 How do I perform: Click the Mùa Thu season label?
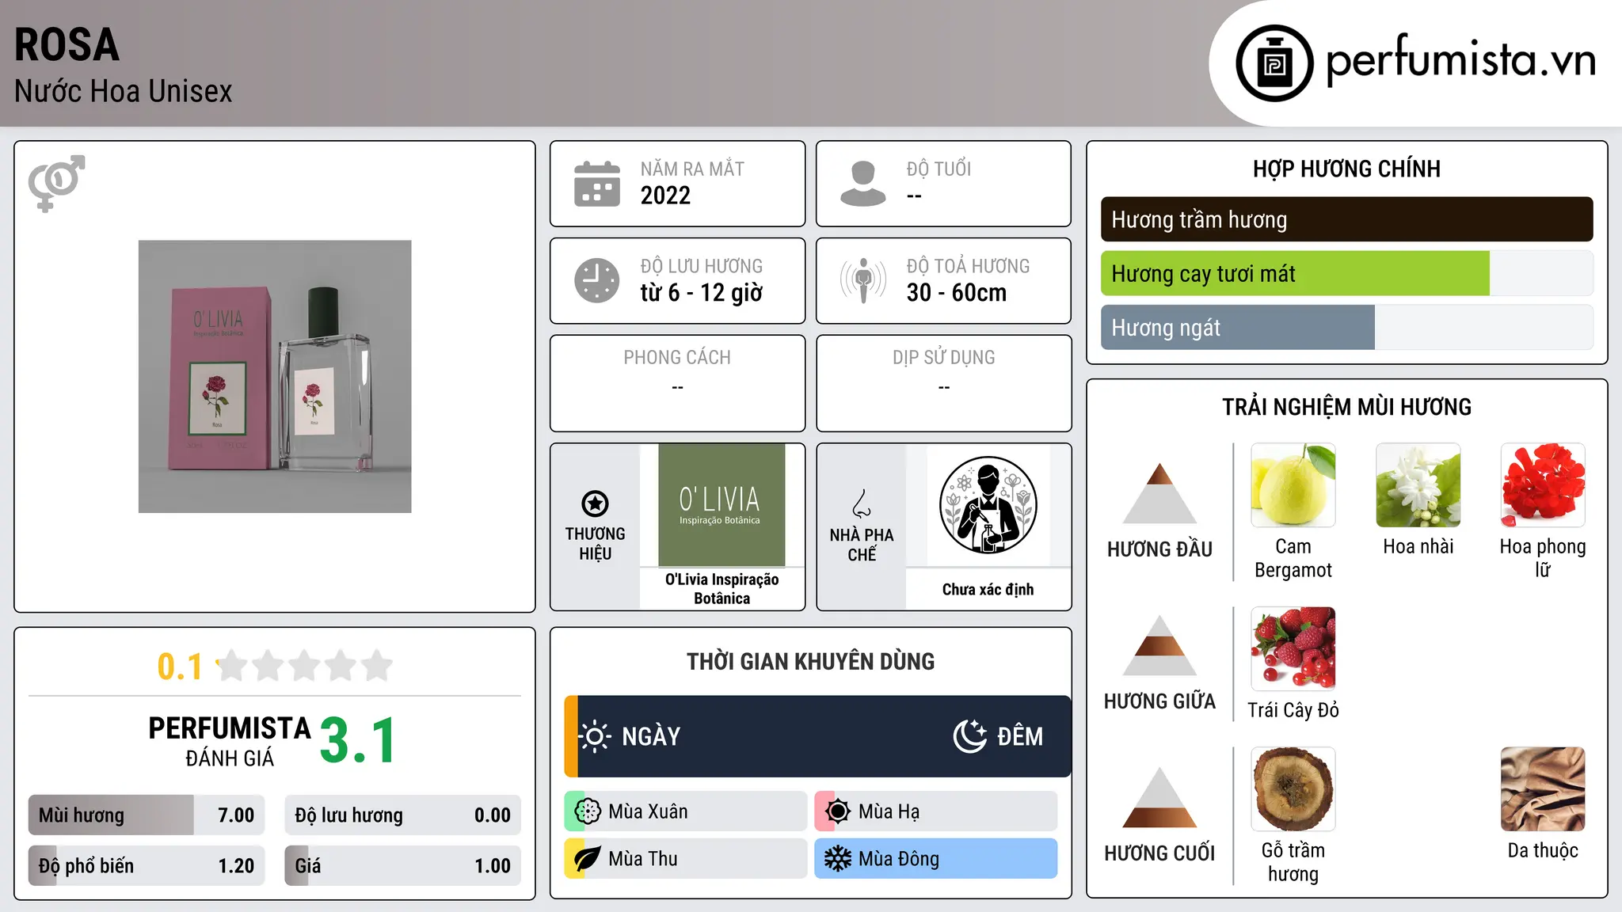pyautogui.click(x=643, y=859)
